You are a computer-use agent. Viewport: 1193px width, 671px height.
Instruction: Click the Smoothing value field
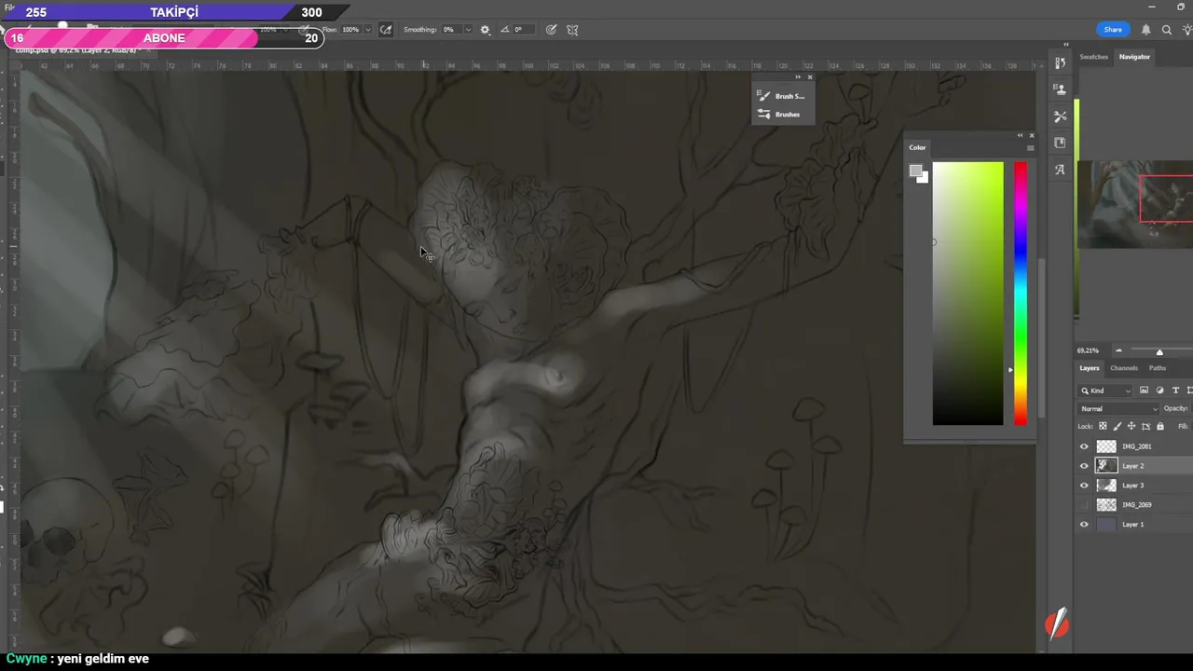(450, 30)
